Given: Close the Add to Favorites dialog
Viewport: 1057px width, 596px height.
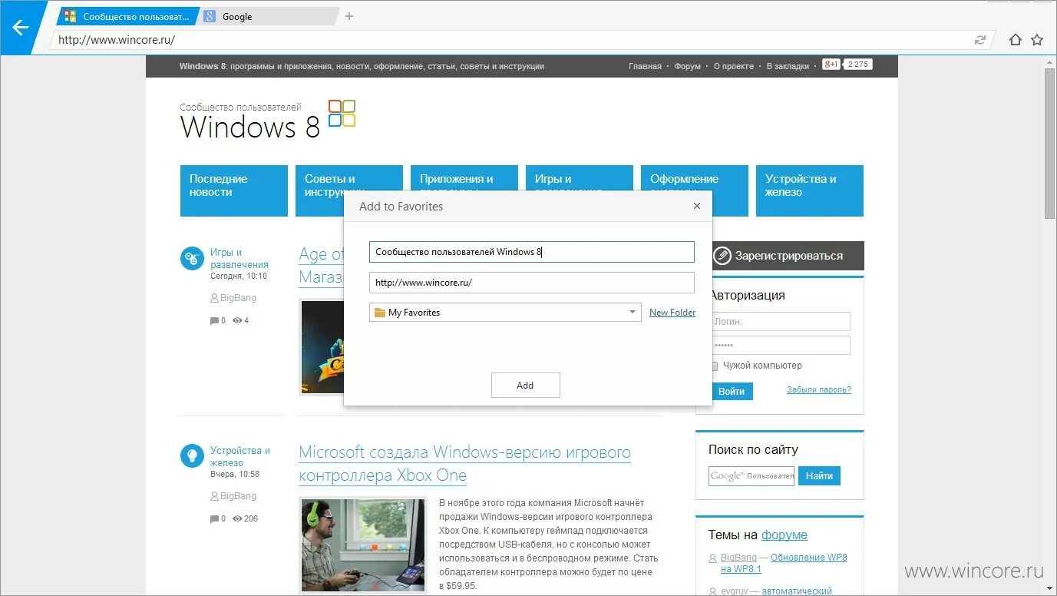Looking at the screenshot, I should [x=697, y=206].
